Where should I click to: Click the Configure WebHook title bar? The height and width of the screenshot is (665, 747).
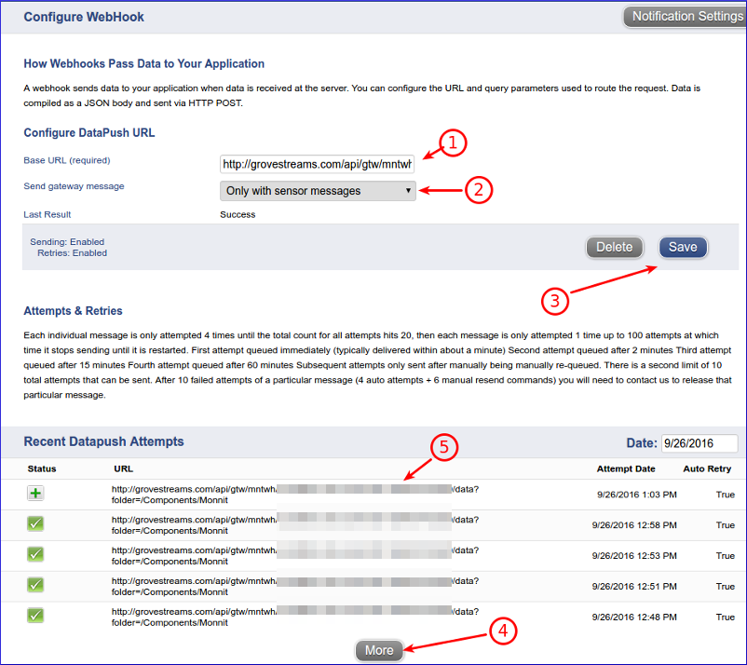(x=84, y=17)
